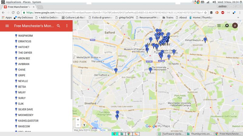243x136 pixels.
Task: Open map help question mark
Action: tap(84, 125)
